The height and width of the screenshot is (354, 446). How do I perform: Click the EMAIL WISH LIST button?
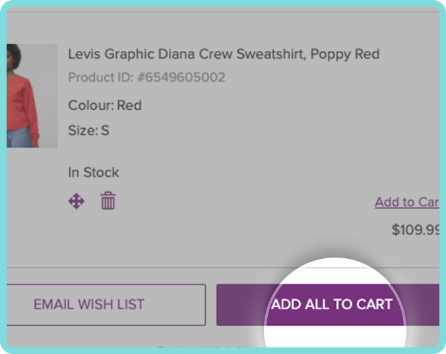click(106, 304)
